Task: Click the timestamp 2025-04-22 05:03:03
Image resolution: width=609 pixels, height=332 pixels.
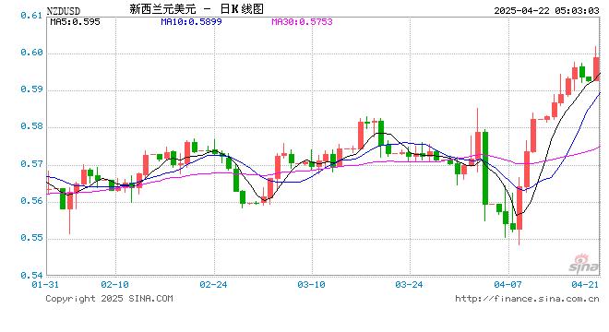Action: [x=546, y=11]
